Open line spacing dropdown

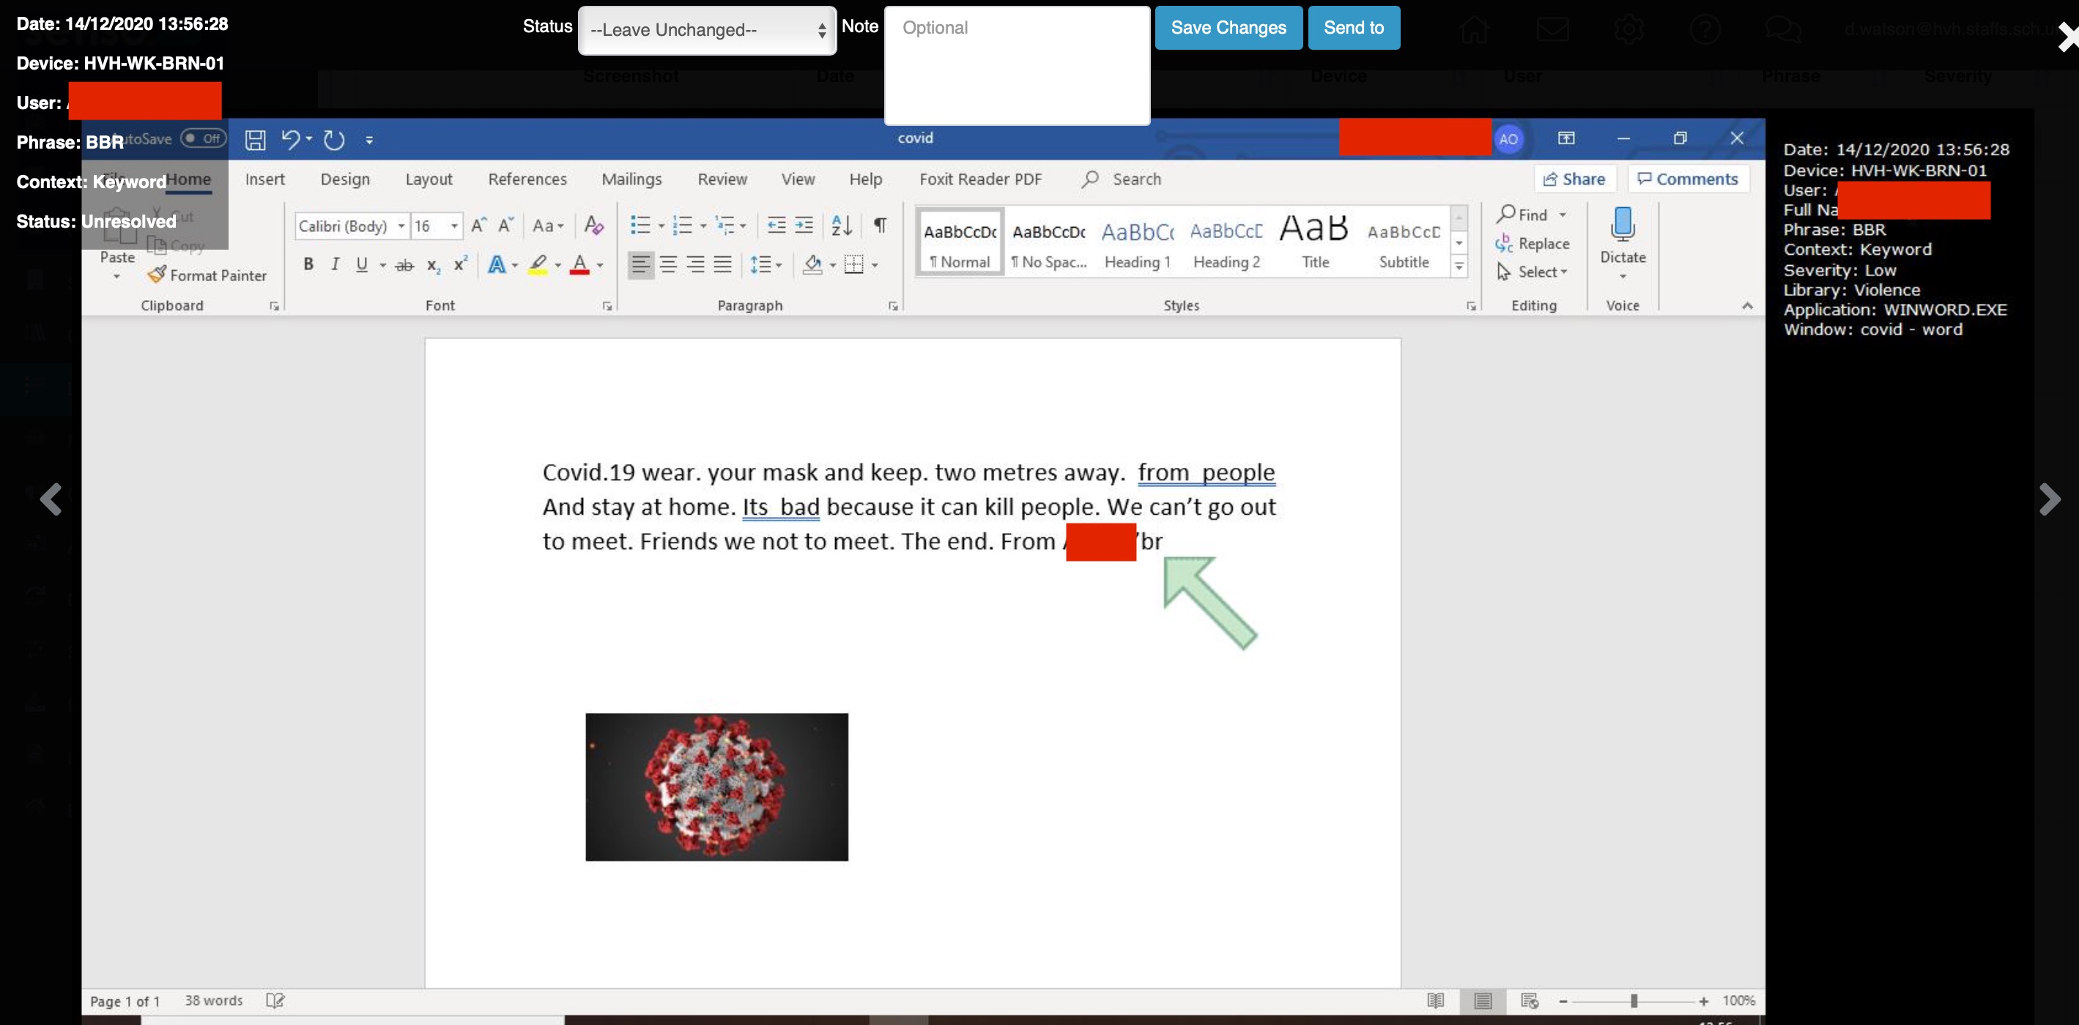point(766,264)
